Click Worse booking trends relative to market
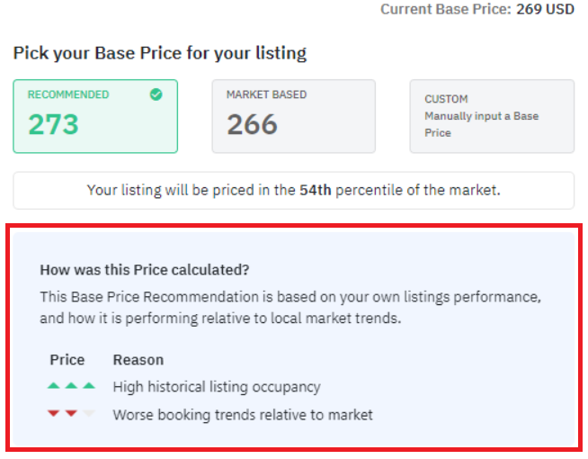Screen dimensions: 588x459 pos(243,415)
